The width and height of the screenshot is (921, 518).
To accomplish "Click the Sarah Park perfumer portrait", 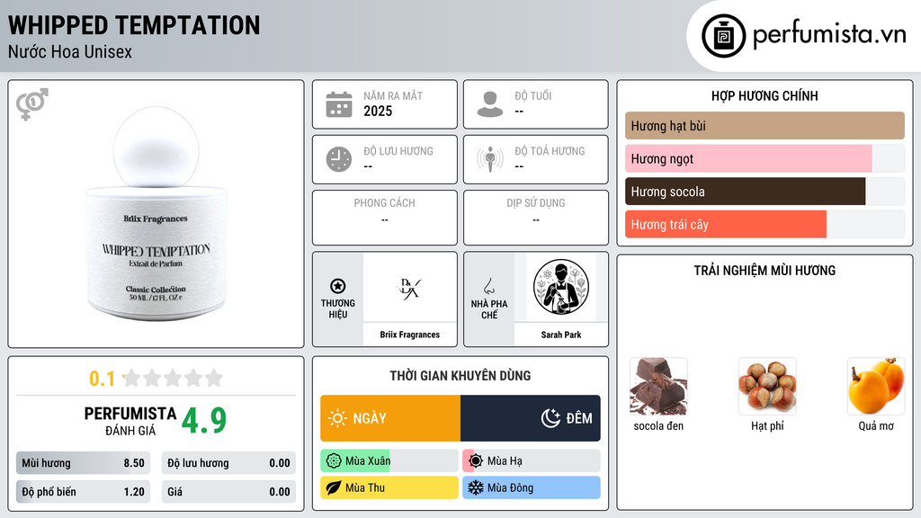I will pos(561,288).
